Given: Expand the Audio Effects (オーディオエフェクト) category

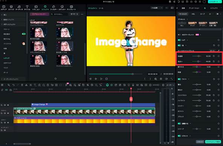Looking at the screenshot, I should tap(11, 79).
